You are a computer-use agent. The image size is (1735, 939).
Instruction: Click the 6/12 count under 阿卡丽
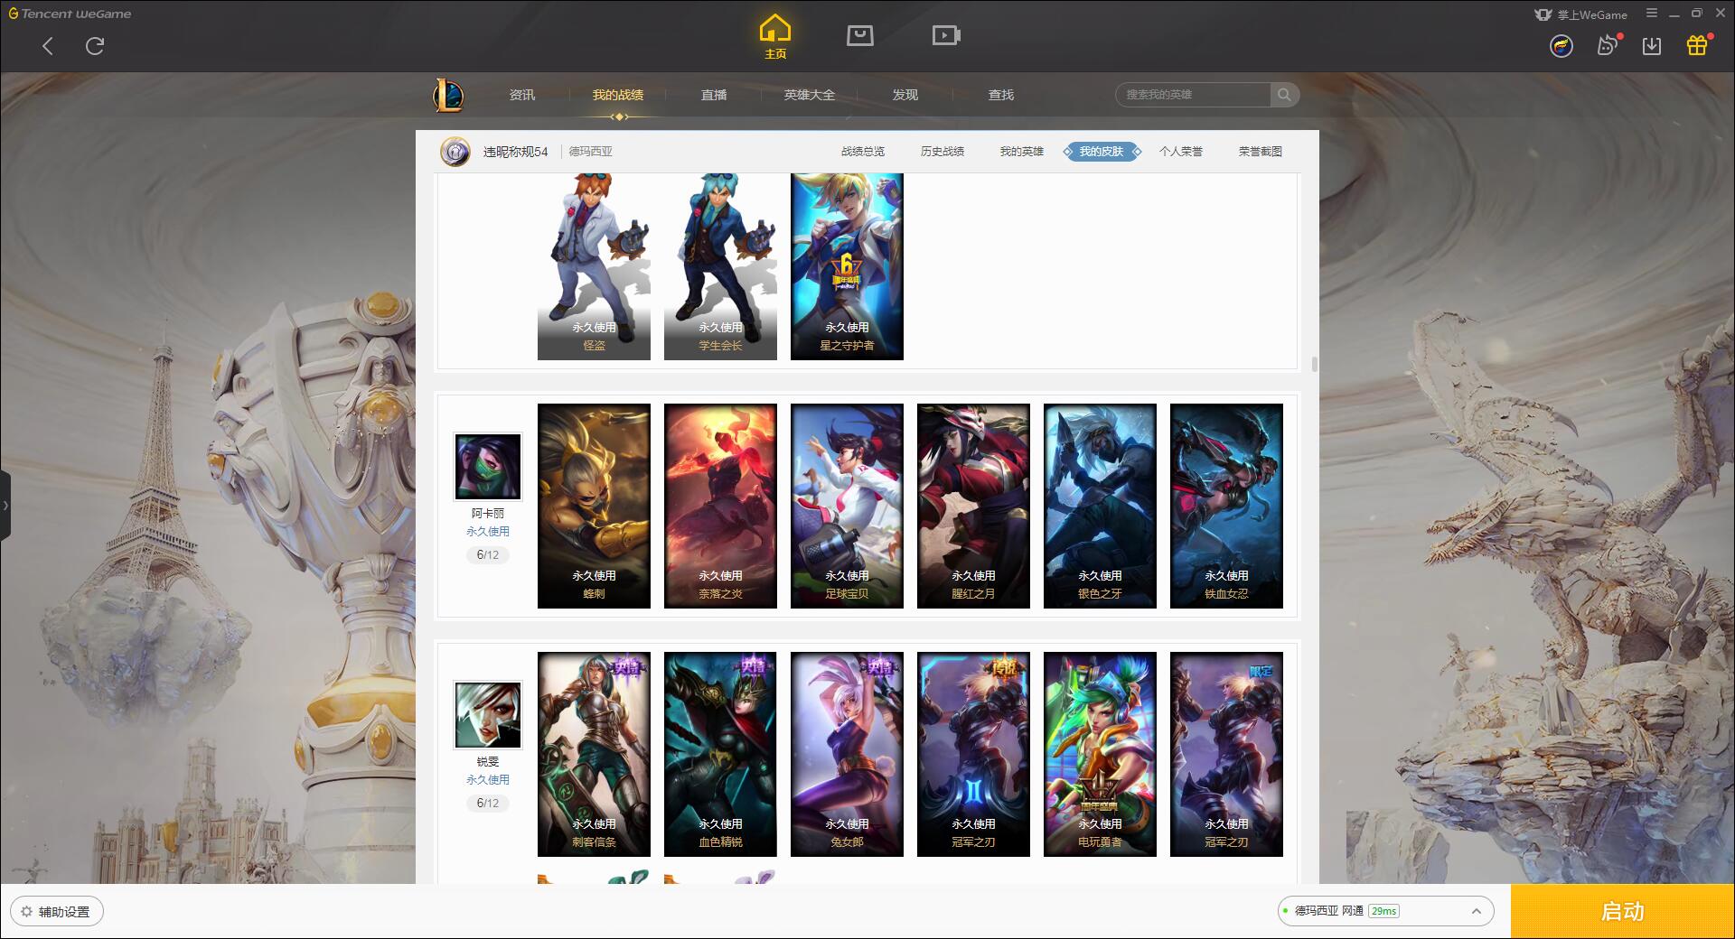(488, 555)
